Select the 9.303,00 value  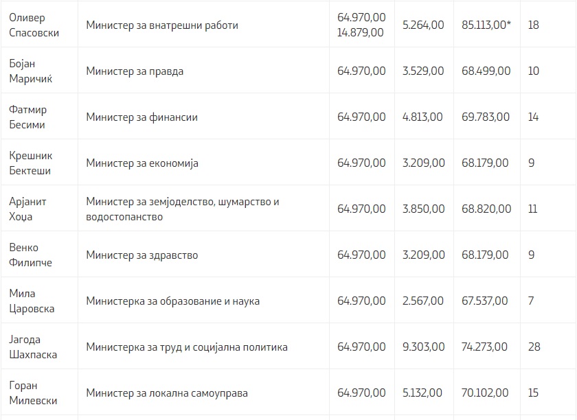pyautogui.click(x=424, y=347)
